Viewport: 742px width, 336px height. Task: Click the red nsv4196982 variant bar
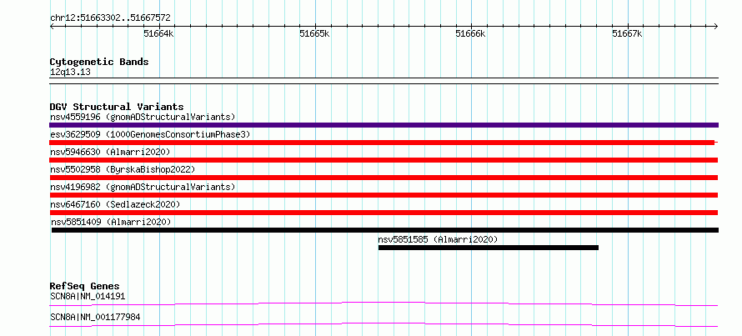pos(384,195)
